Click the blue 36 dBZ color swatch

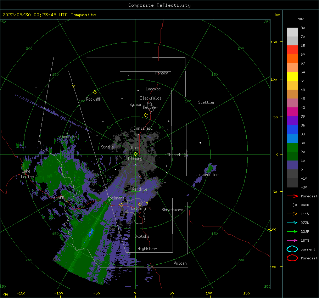[292, 130]
